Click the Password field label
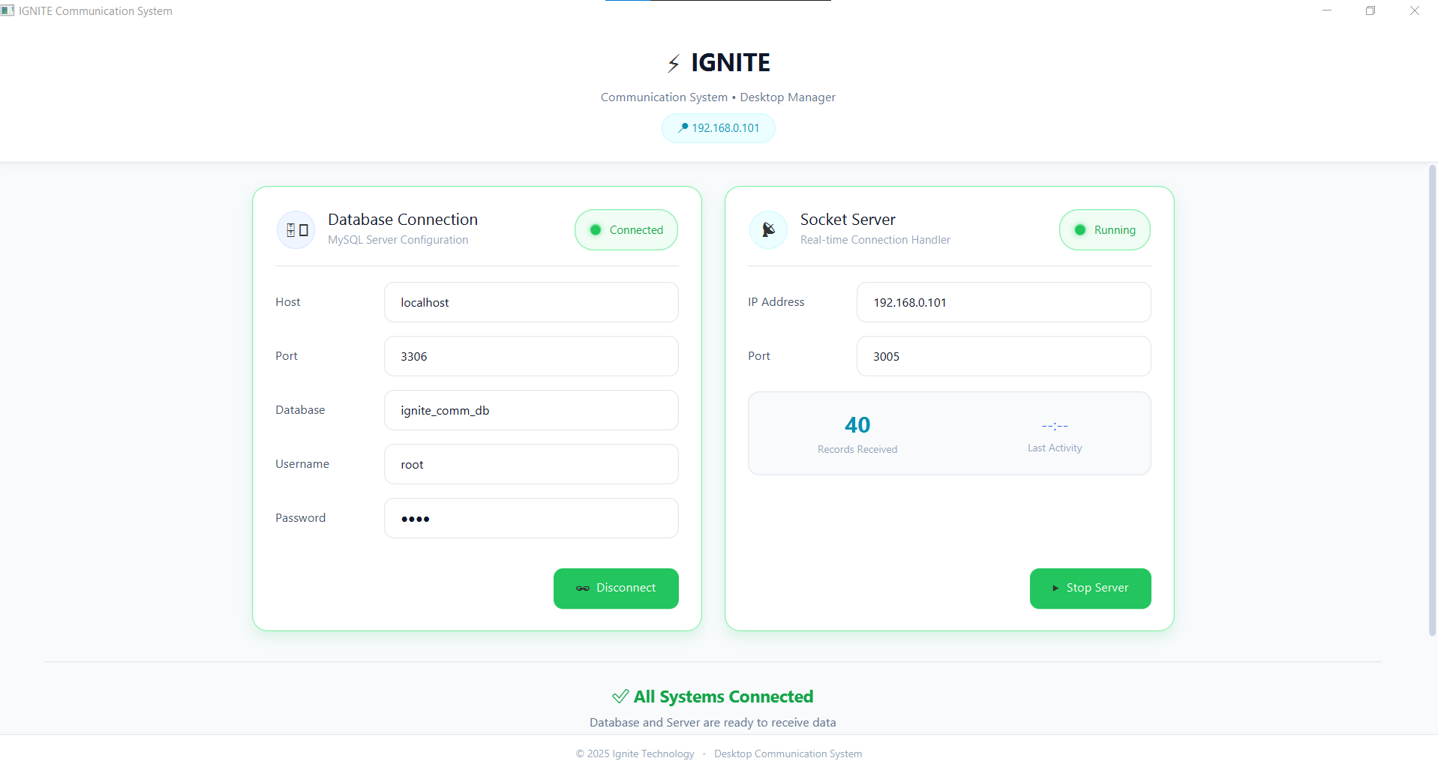The width and height of the screenshot is (1438, 770). 300,518
